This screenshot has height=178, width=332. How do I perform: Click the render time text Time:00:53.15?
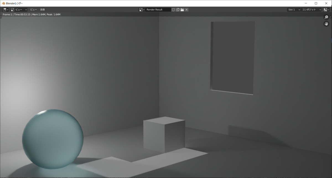pos(22,14)
